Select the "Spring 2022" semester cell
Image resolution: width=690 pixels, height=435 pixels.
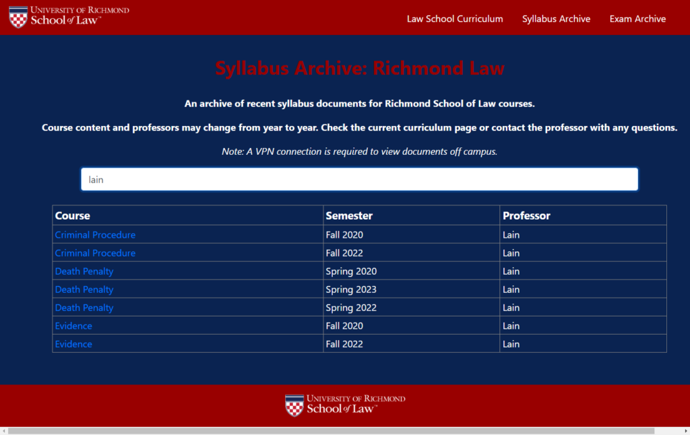[412, 308]
